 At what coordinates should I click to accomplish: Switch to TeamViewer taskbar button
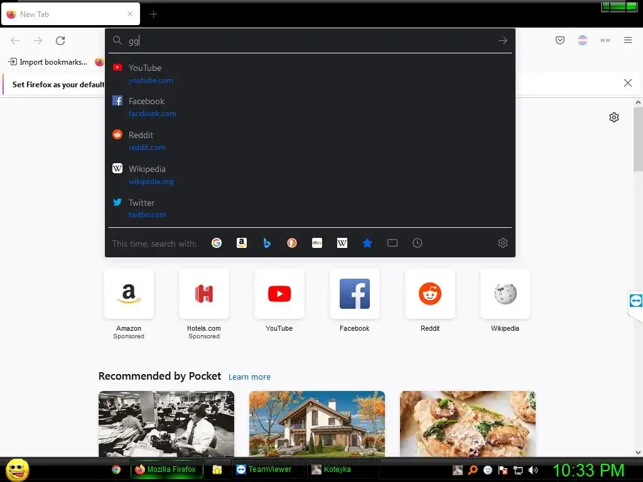coord(268,469)
